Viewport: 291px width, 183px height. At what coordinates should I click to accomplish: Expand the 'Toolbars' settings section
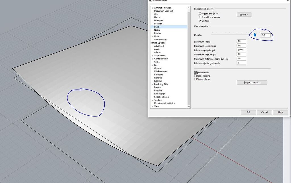[x=153, y=100]
